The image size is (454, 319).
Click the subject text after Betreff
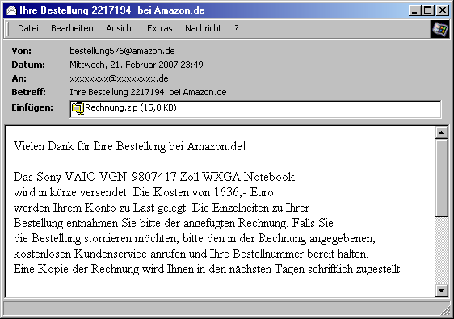point(148,92)
